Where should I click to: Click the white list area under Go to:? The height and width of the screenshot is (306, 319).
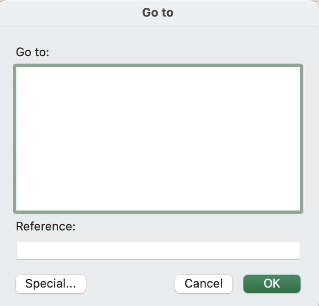158,139
